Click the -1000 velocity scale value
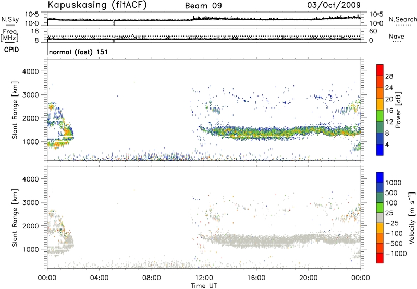This screenshot has width=417, height=289. [x=396, y=254]
